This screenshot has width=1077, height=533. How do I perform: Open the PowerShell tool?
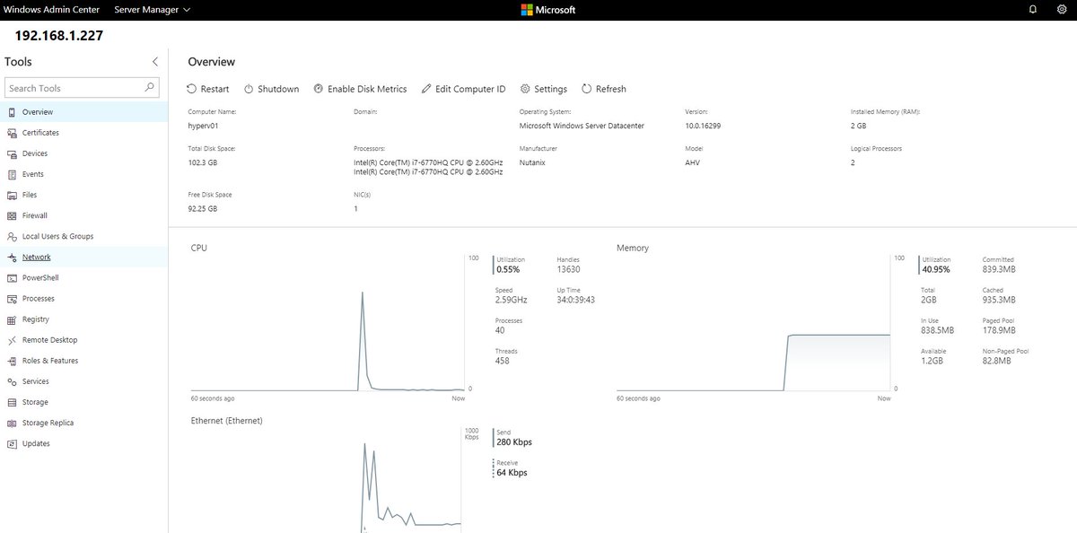pos(83,278)
